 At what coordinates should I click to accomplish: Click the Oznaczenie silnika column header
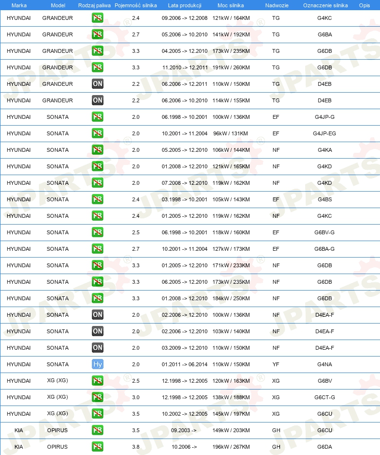coord(326,5)
